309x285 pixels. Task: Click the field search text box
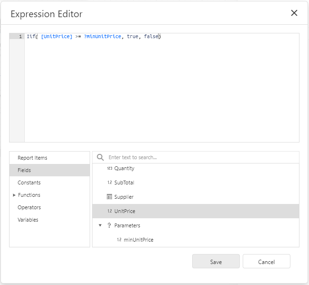coord(200,157)
